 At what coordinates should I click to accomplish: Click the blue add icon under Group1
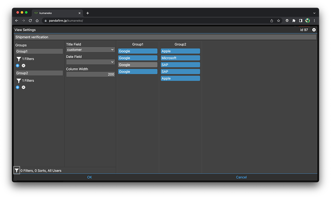click(x=17, y=66)
